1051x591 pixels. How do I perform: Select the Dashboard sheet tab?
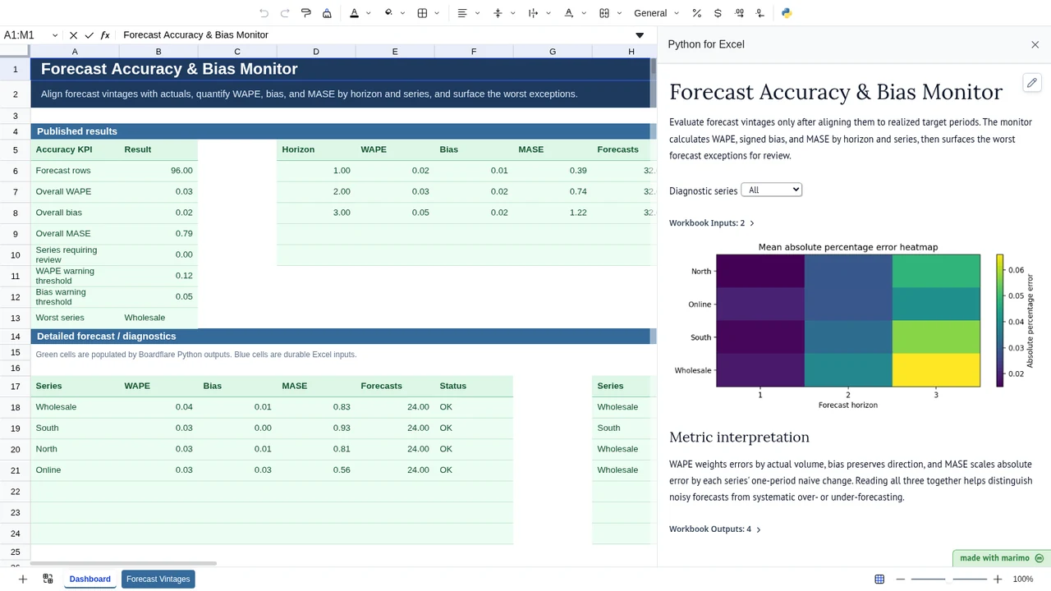point(89,579)
